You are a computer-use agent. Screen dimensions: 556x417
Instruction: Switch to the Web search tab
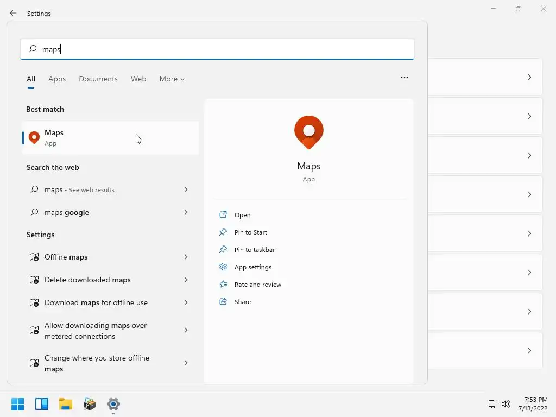tap(138, 79)
